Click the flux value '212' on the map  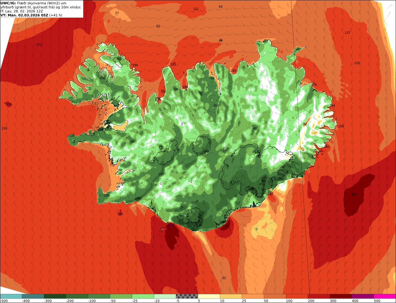point(173,64)
